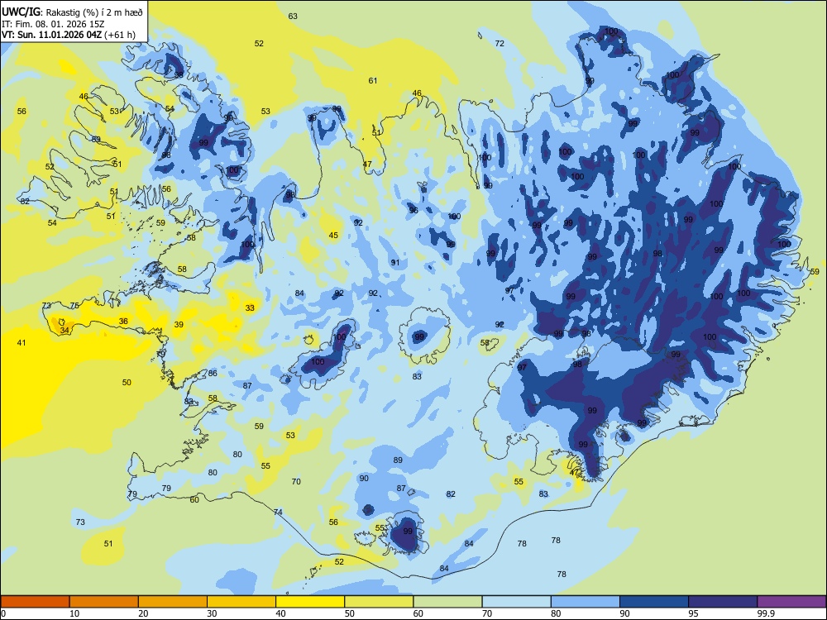Select the legend tick label '40'
Image resolution: width=827 pixels, height=620 pixels.
coord(280,613)
